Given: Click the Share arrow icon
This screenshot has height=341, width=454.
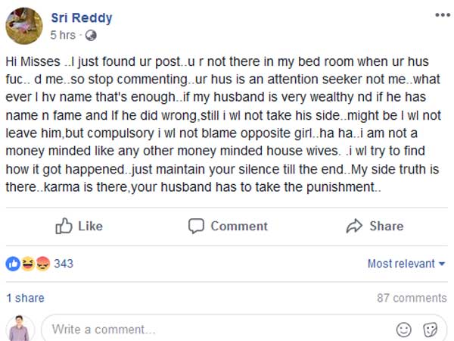Looking at the screenshot, I should pos(354,226).
